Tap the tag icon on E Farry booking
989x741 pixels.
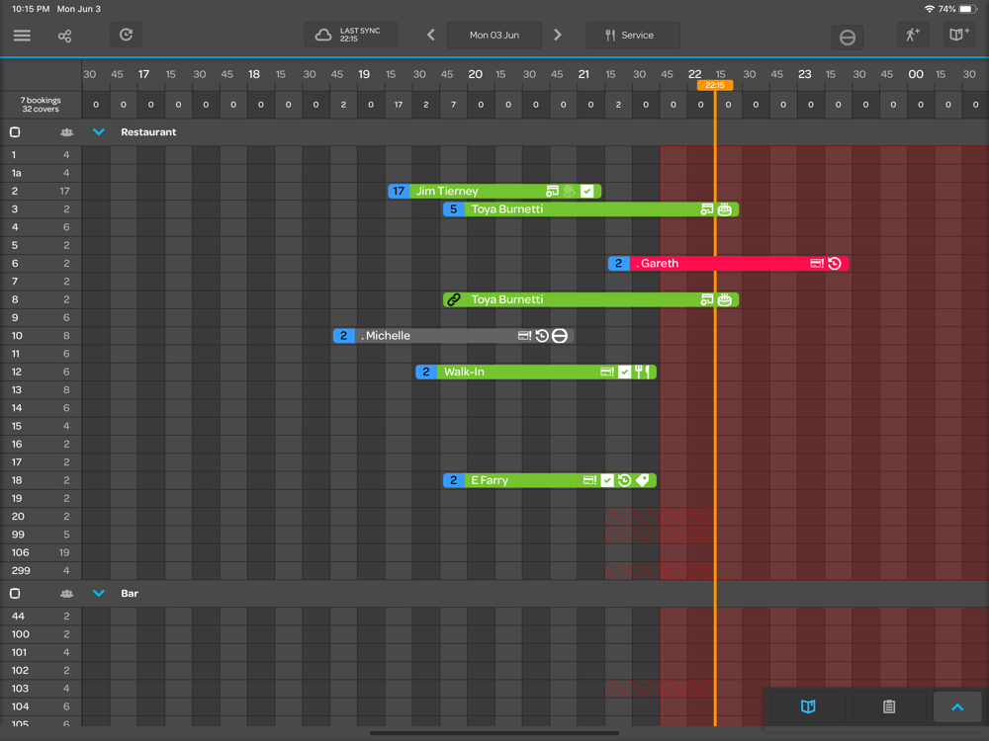point(643,480)
